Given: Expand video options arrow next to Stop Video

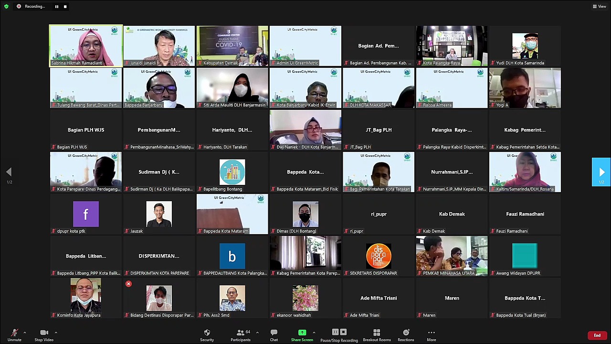Looking at the screenshot, I should point(56,333).
